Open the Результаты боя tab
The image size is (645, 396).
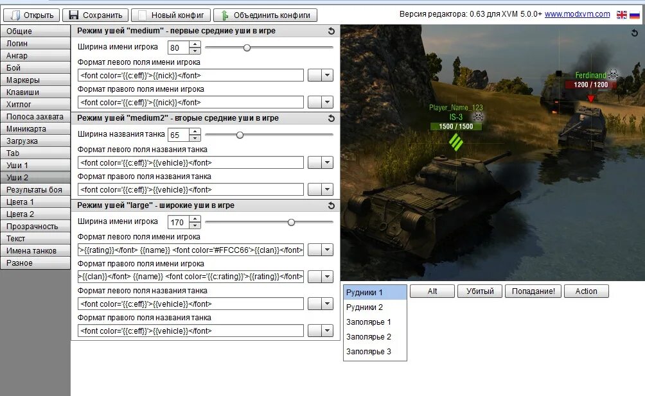point(35,190)
